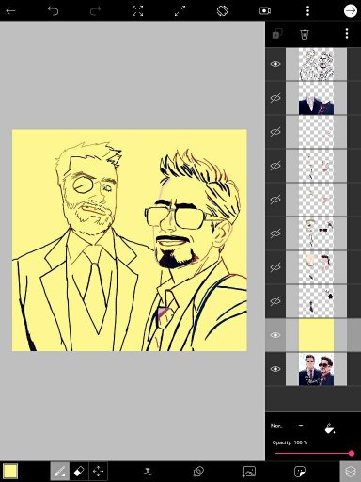Adjust the pink opacity slider
361x482 pixels.
pos(313,453)
